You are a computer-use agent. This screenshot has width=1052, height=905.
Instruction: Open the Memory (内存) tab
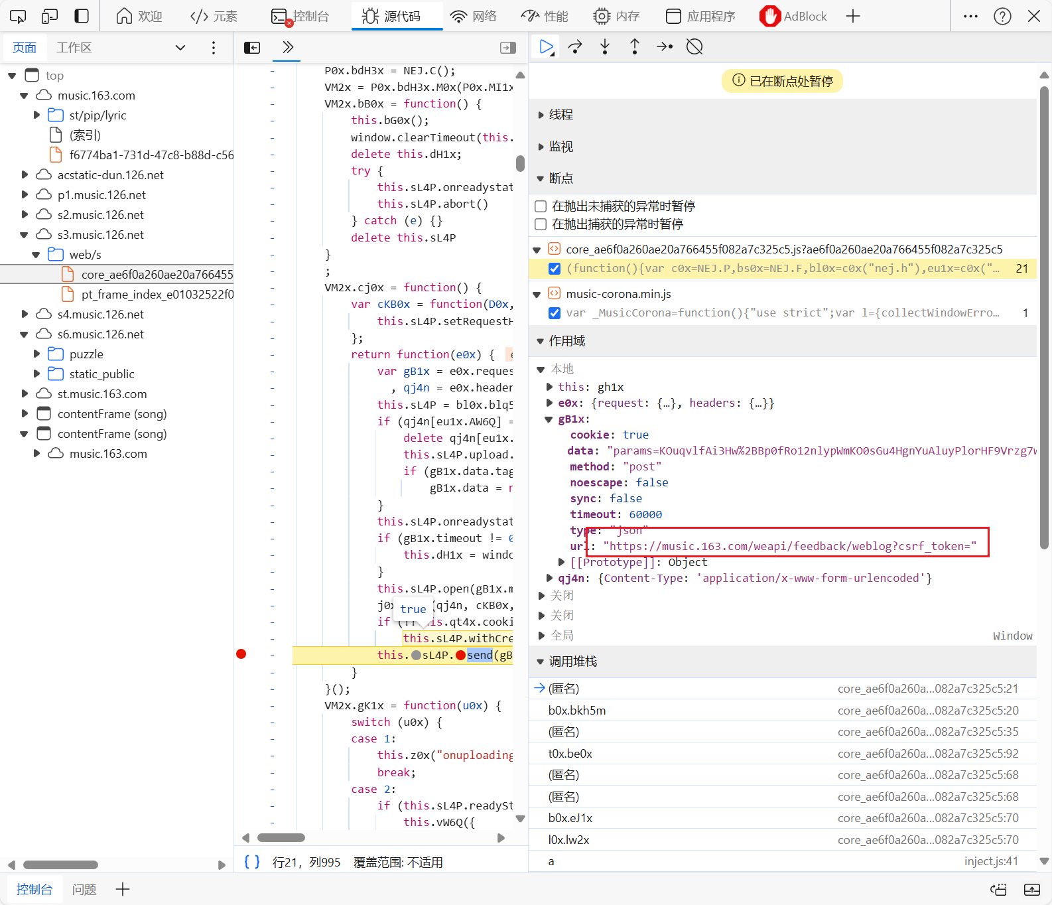[x=616, y=16]
